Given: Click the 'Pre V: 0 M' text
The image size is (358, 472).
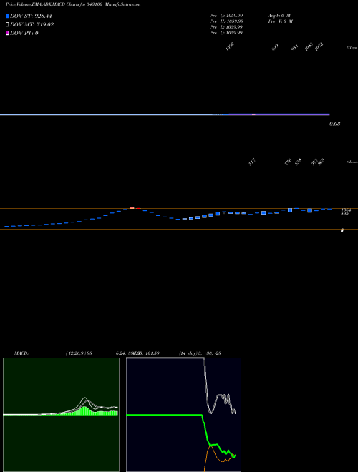Looking at the screenshot, I should [x=280, y=21].
